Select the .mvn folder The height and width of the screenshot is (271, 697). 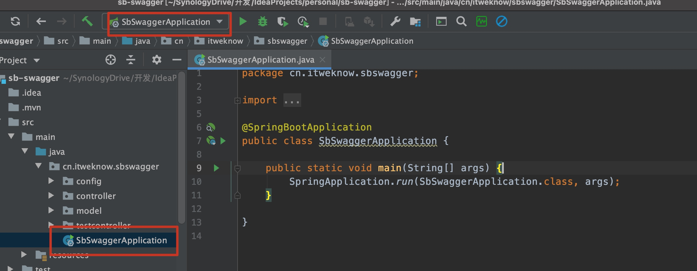coord(25,107)
